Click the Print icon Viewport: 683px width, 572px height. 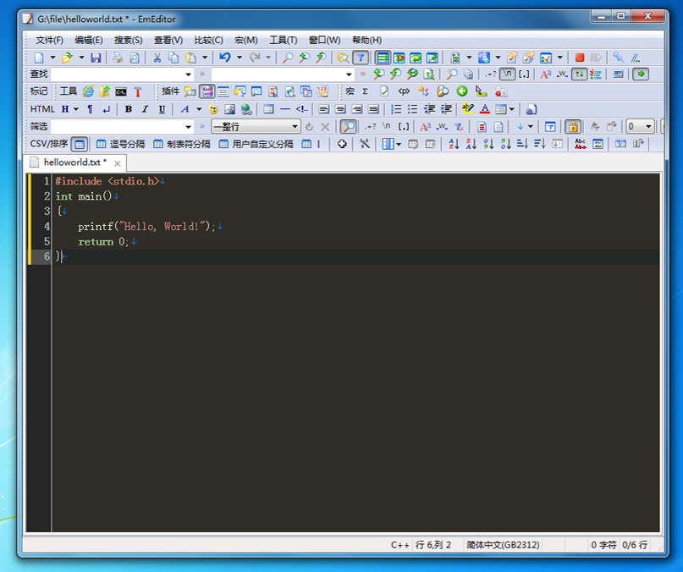(x=118, y=58)
